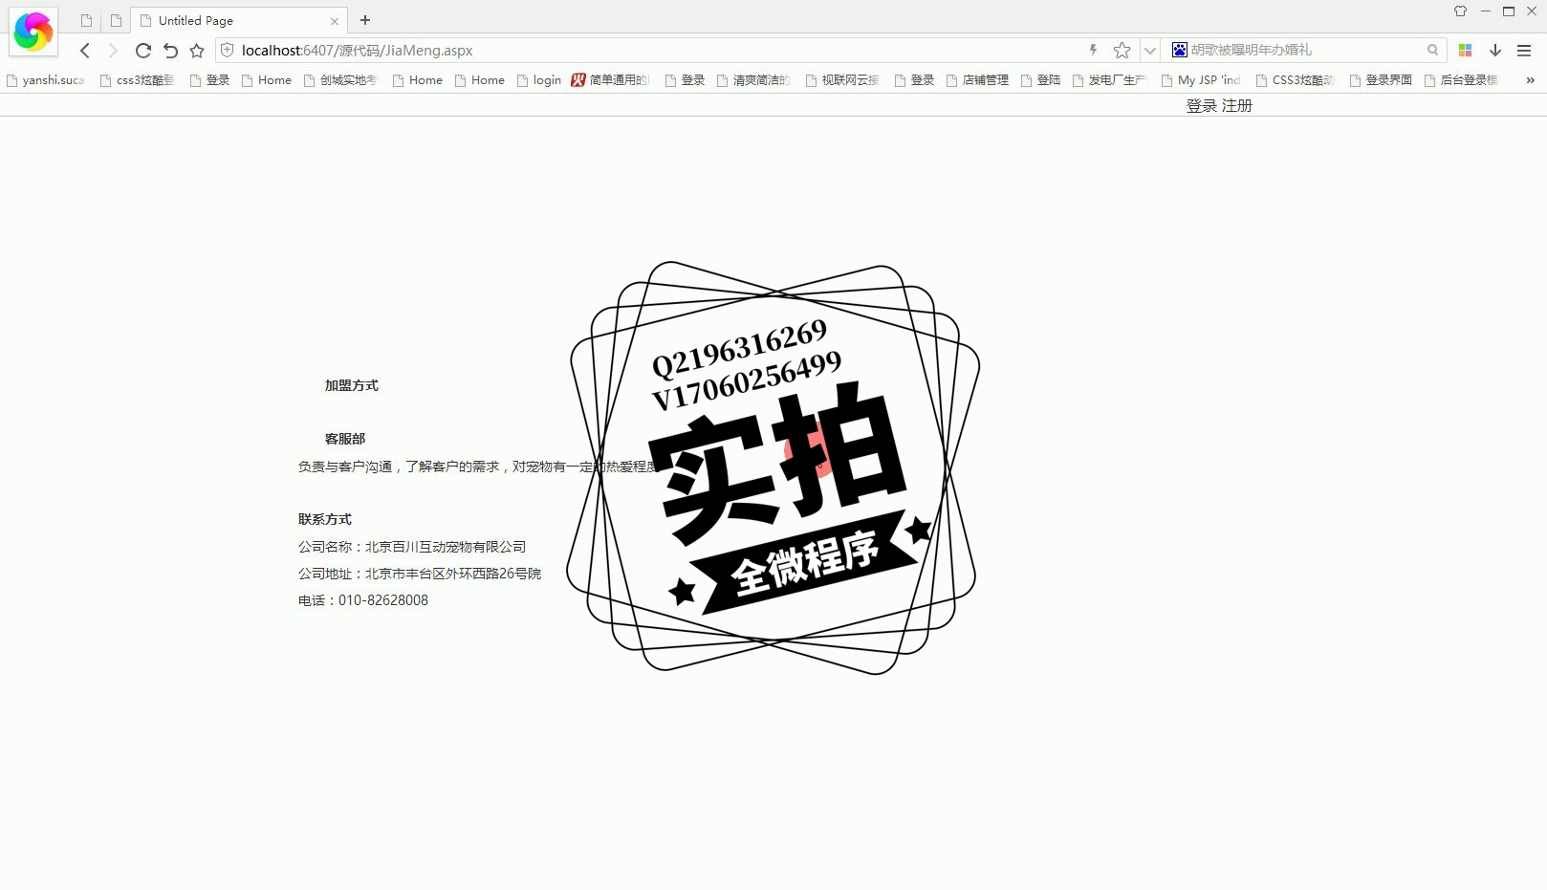
Task: Open the 发电厂生产 bookmark
Action: [x=1109, y=80]
